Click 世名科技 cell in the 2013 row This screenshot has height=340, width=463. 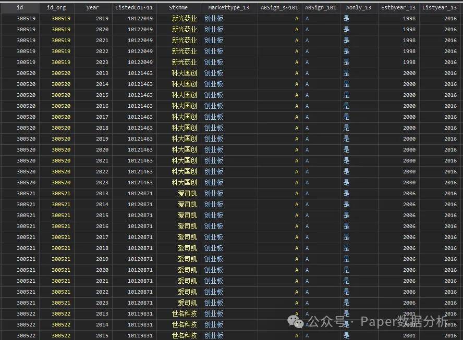184,314
